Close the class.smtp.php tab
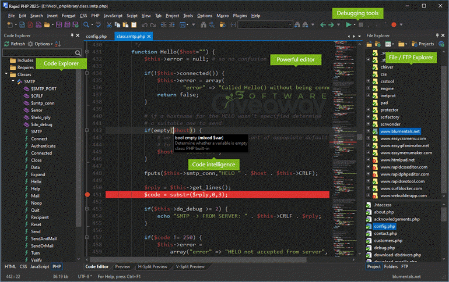This screenshot has height=282, width=449. pos(149,37)
